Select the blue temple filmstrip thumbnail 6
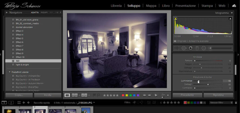 pyautogui.click(x=85, y=110)
